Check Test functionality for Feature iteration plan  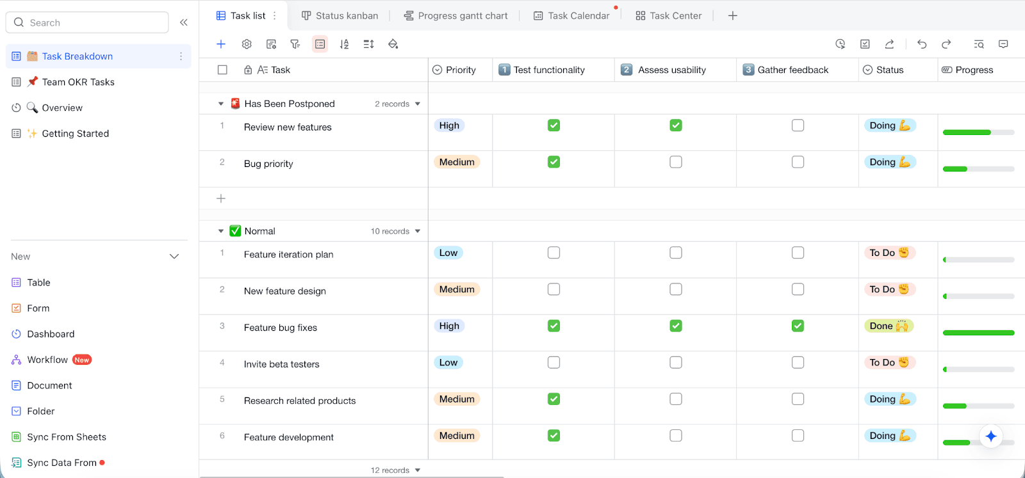click(x=553, y=253)
